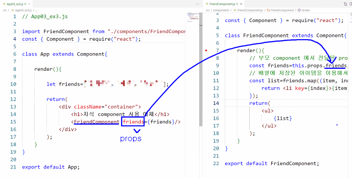Click '<div className="container">' line

tap(100, 107)
